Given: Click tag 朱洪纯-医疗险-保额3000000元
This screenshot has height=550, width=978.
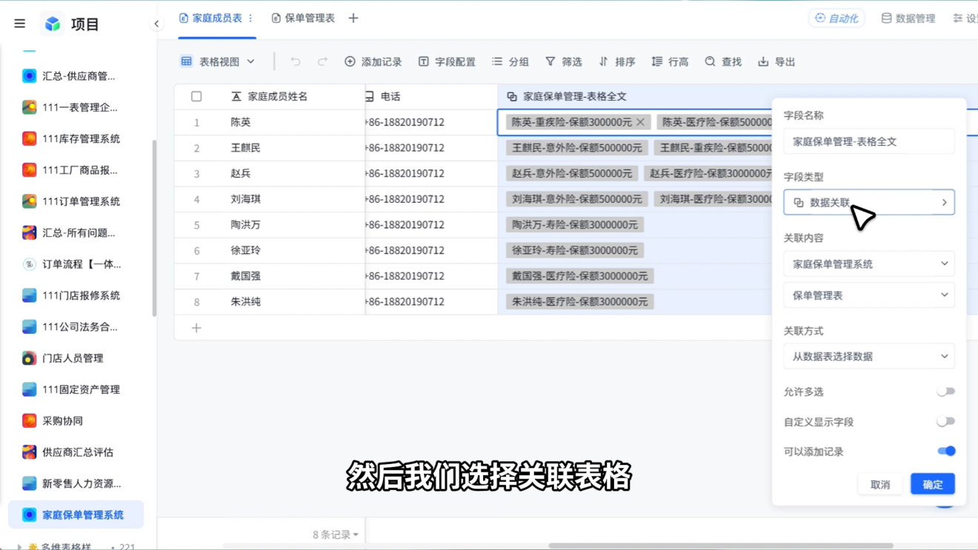Looking at the screenshot, I should click(580, 302).
